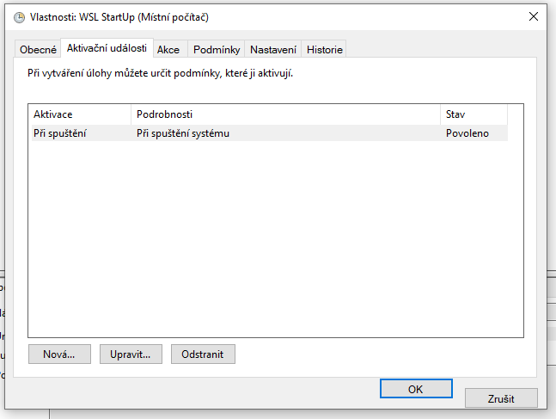Select the Aktivační události tab
Viewport: 556px width, 419px height.
coord(107,49)
